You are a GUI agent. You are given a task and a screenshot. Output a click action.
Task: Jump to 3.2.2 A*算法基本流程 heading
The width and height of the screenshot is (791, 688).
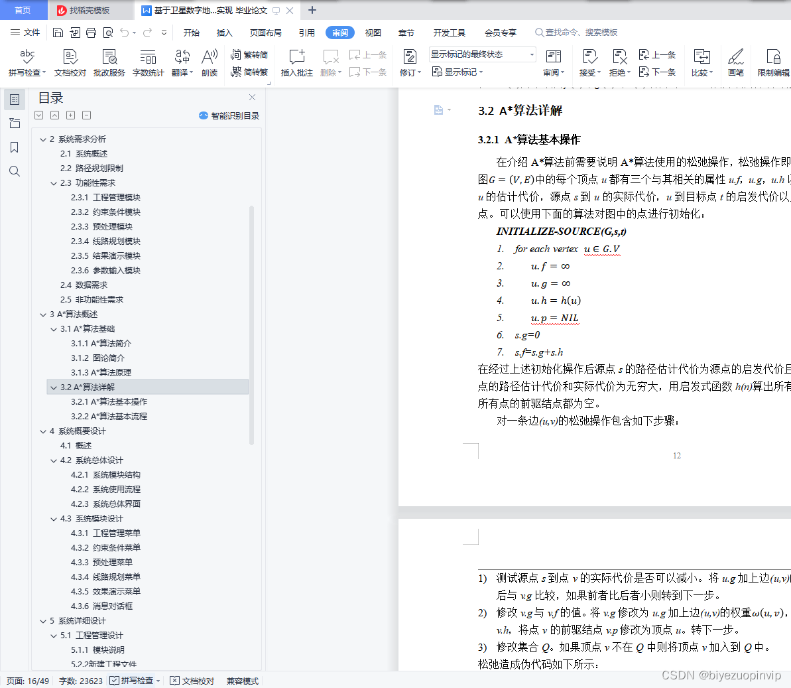pyautogui.click(x=109, y=417)
